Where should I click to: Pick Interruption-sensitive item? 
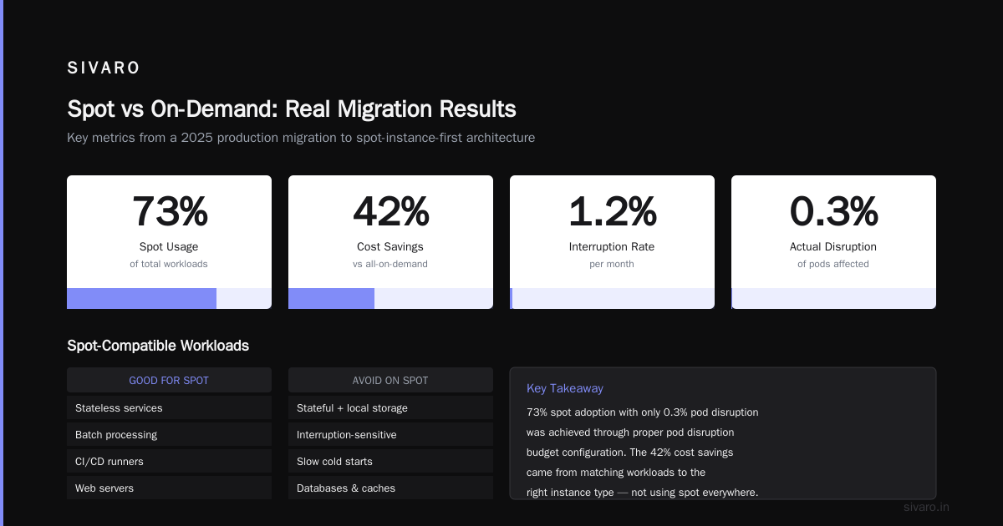click(x=390, y=434)
